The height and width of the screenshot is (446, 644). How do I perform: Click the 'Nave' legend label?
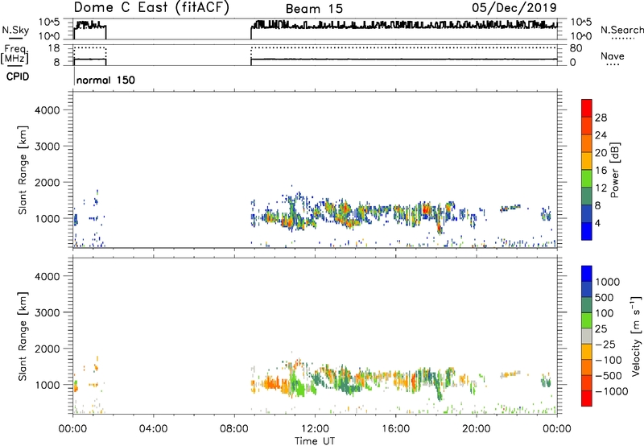tap(612, 56)
